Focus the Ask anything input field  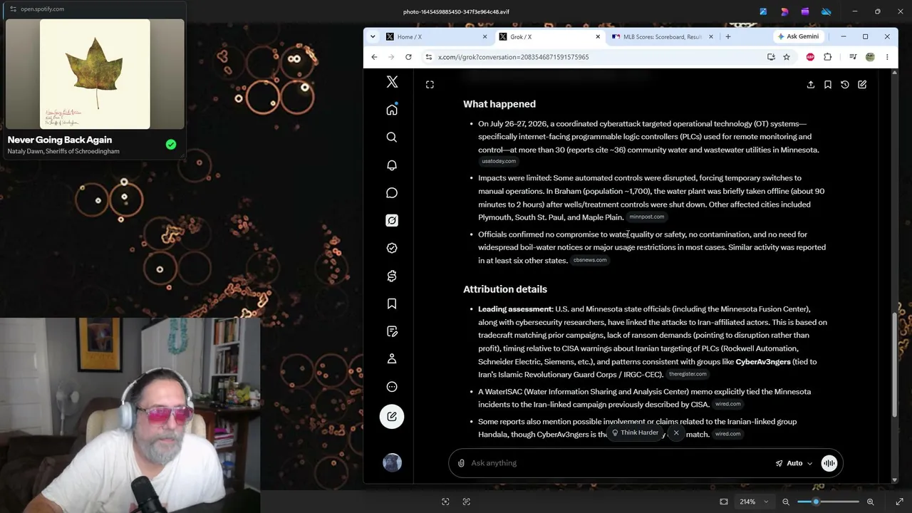click(x=618, y=463)
